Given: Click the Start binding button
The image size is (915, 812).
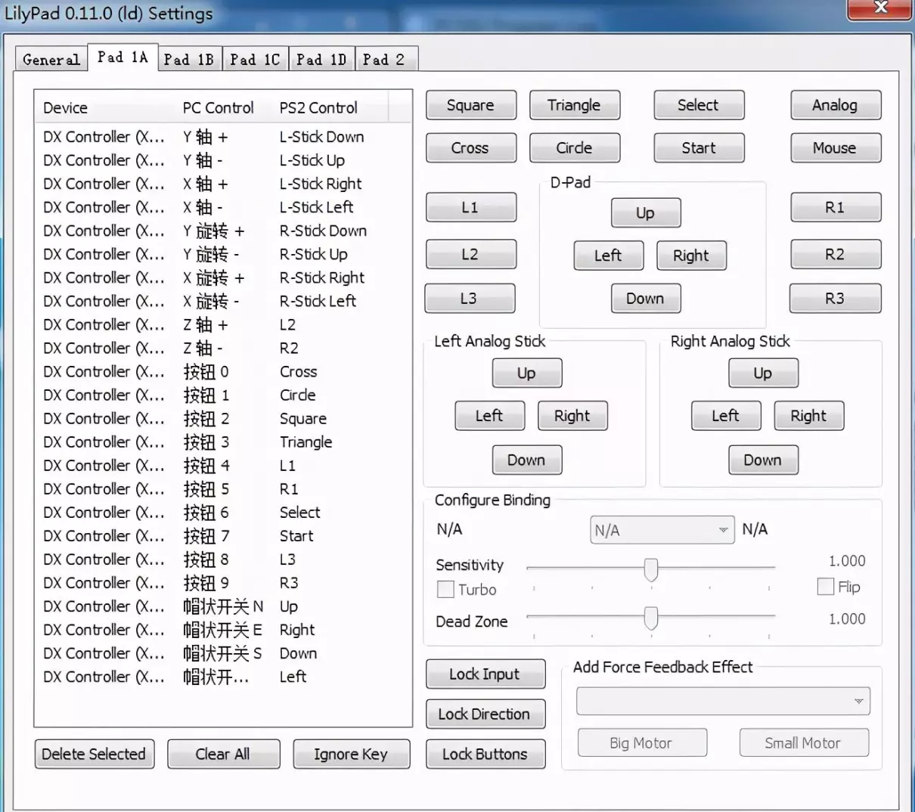Looking at the screenshot, I should click(699, 148).
